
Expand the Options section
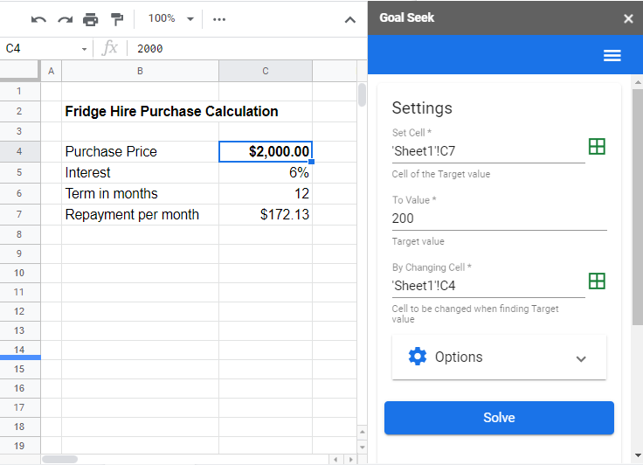(499, 357)
